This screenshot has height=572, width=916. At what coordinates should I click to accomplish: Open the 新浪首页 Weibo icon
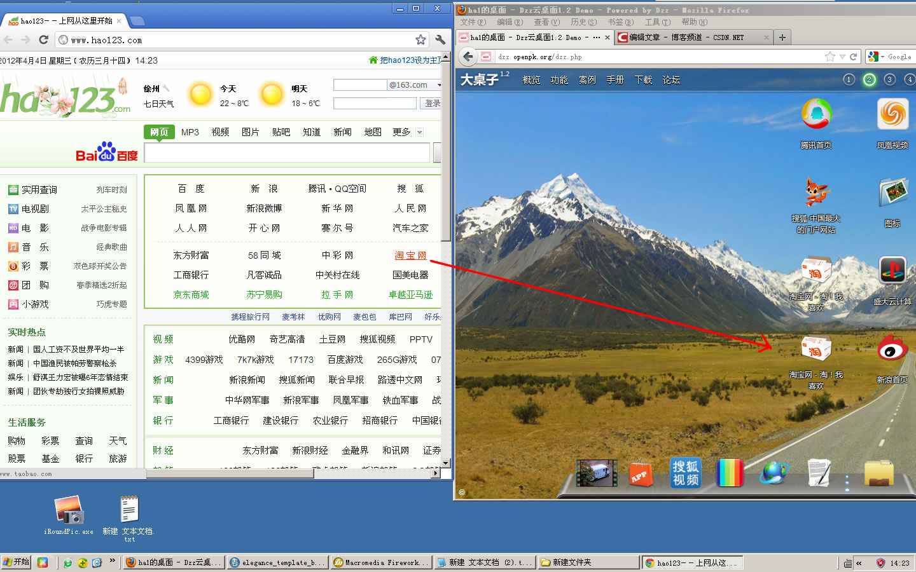892,349
